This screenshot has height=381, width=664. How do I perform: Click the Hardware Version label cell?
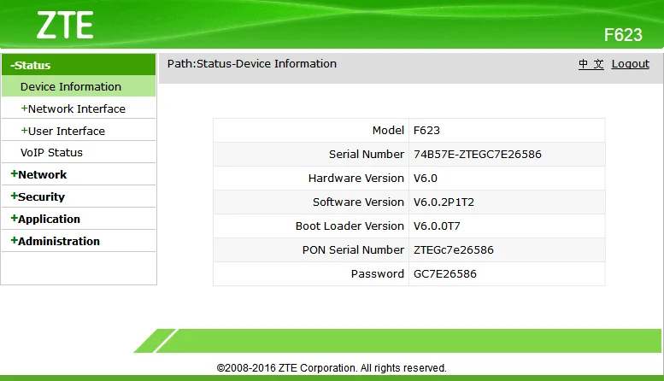point(311,179)
